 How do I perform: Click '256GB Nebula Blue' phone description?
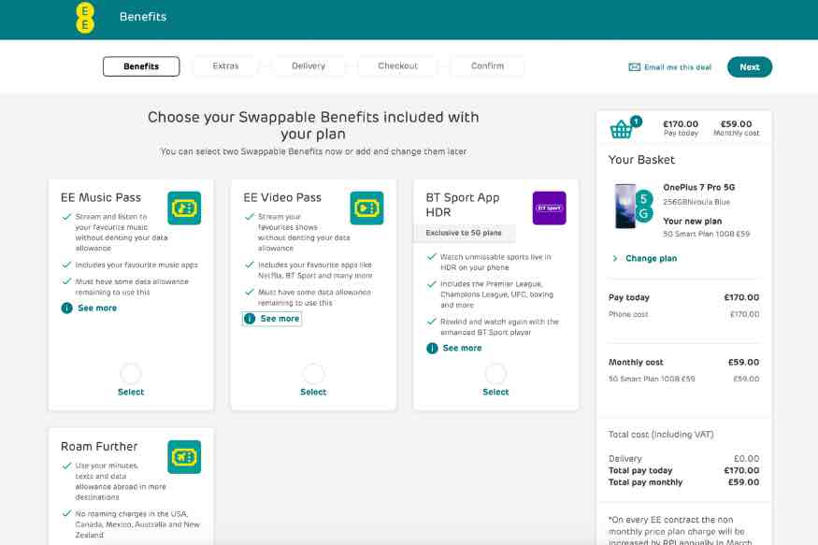click(696, 202)
